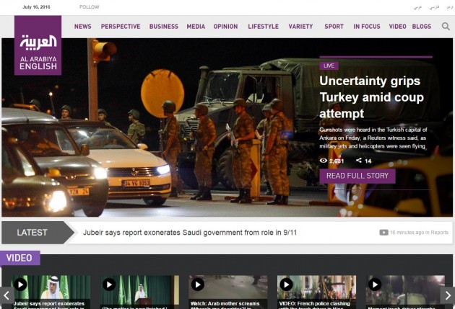Open the News menu
Screen dimensions: 455x309
[82, 27]
